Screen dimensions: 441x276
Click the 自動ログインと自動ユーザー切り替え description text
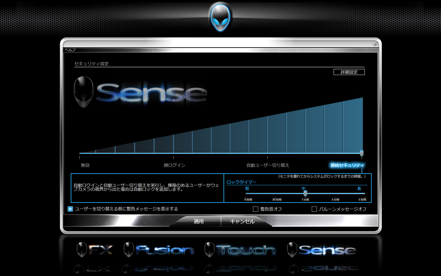146,187
